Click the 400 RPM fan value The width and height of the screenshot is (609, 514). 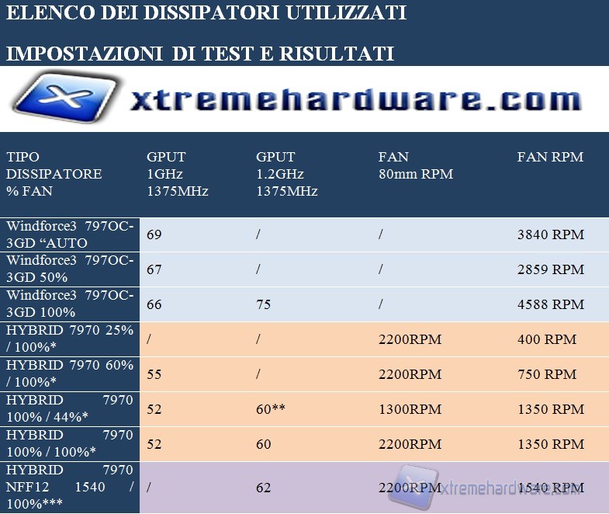pyautogui.click(x=546, y=339)
